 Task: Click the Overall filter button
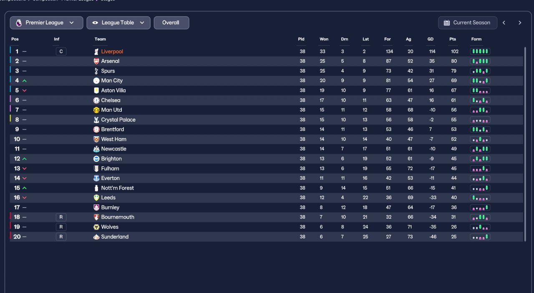[171, 23]
